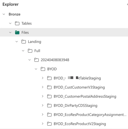Select BYOD_EcoResProductV2Staging label
Viewport: 128px width, 129px height.
tap(80, 124)
